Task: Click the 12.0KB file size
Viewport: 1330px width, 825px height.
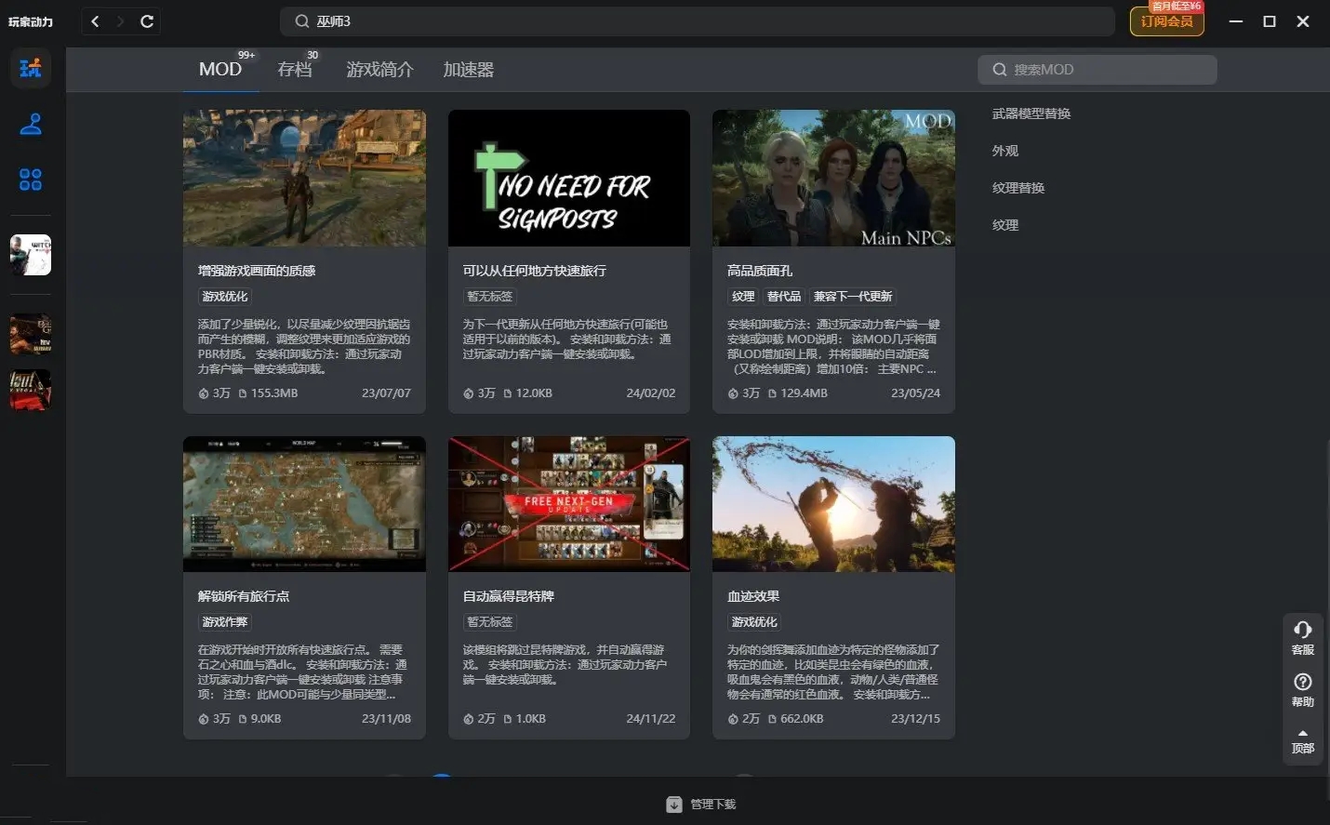Action: 535,393
